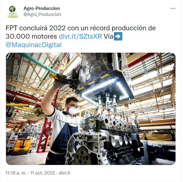Click the dlvr.it source label at bottom
This screenshot has width=186, height=182.
tap(64, 173)
